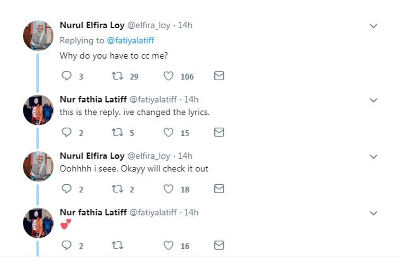Retweet the heart emoji tweet

[x=117, y=246]
